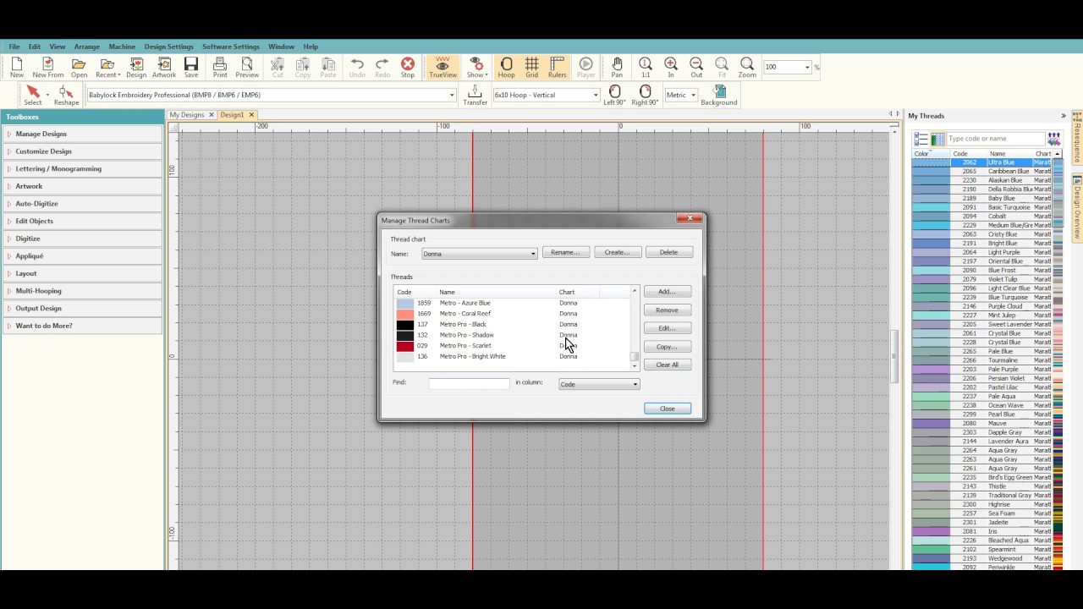Viewport: 1083px width, 609px height.
Task: Open the zoom percentage dropdown
Action: (x=807, y=67)
